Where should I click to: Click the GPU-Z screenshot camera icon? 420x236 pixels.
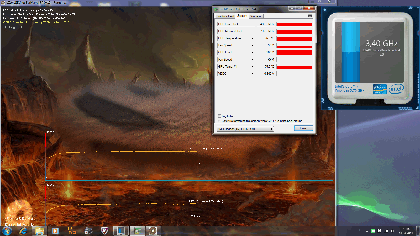pos(310,16)
